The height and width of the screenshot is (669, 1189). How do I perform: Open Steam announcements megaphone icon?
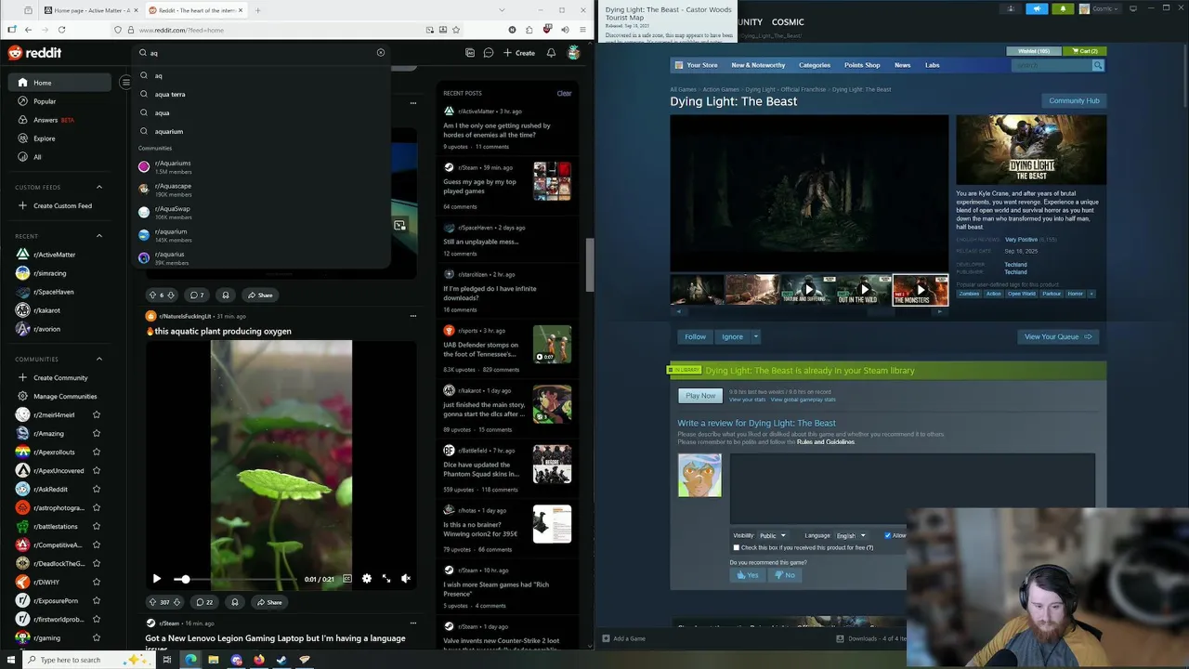[1037, 9]
